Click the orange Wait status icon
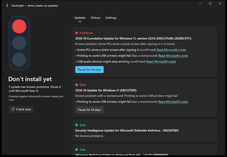The width and height of the screenshot is (227, 157). (x=77, y=85)
